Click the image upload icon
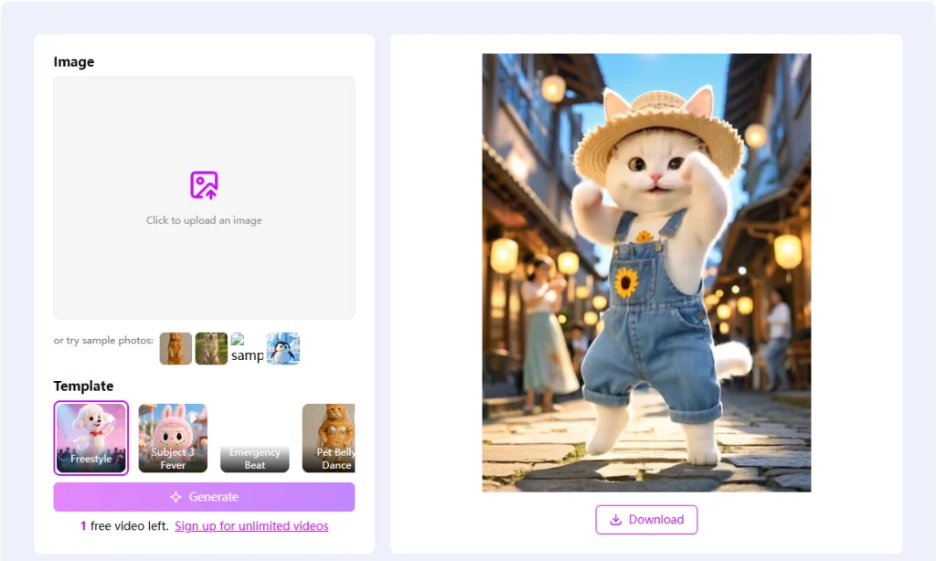 [204, 185]
